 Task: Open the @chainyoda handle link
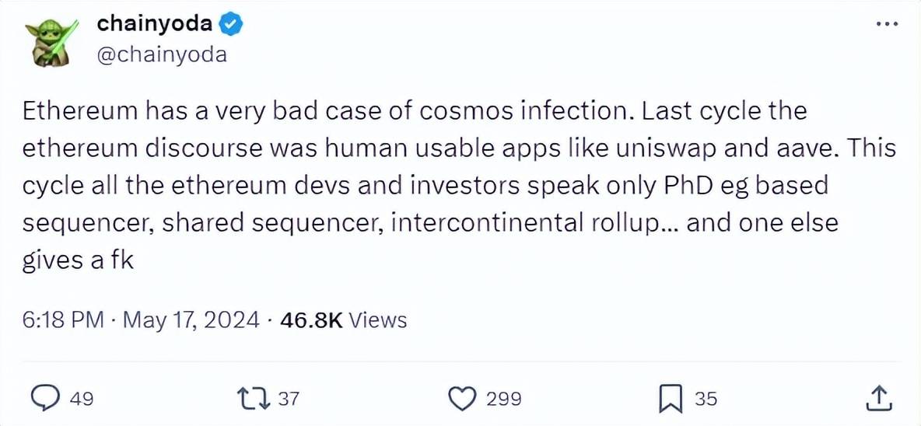coord(161,54)
